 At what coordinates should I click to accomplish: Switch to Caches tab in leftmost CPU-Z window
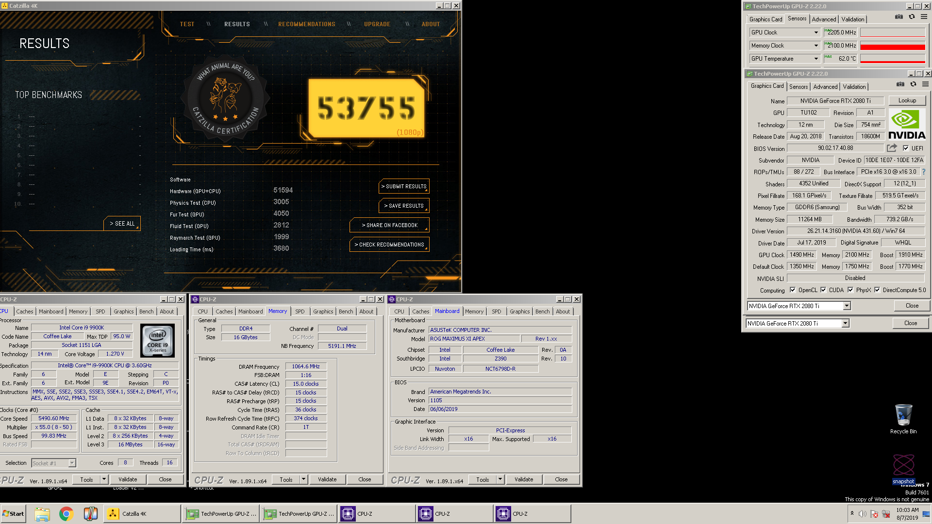pos(25,311)
